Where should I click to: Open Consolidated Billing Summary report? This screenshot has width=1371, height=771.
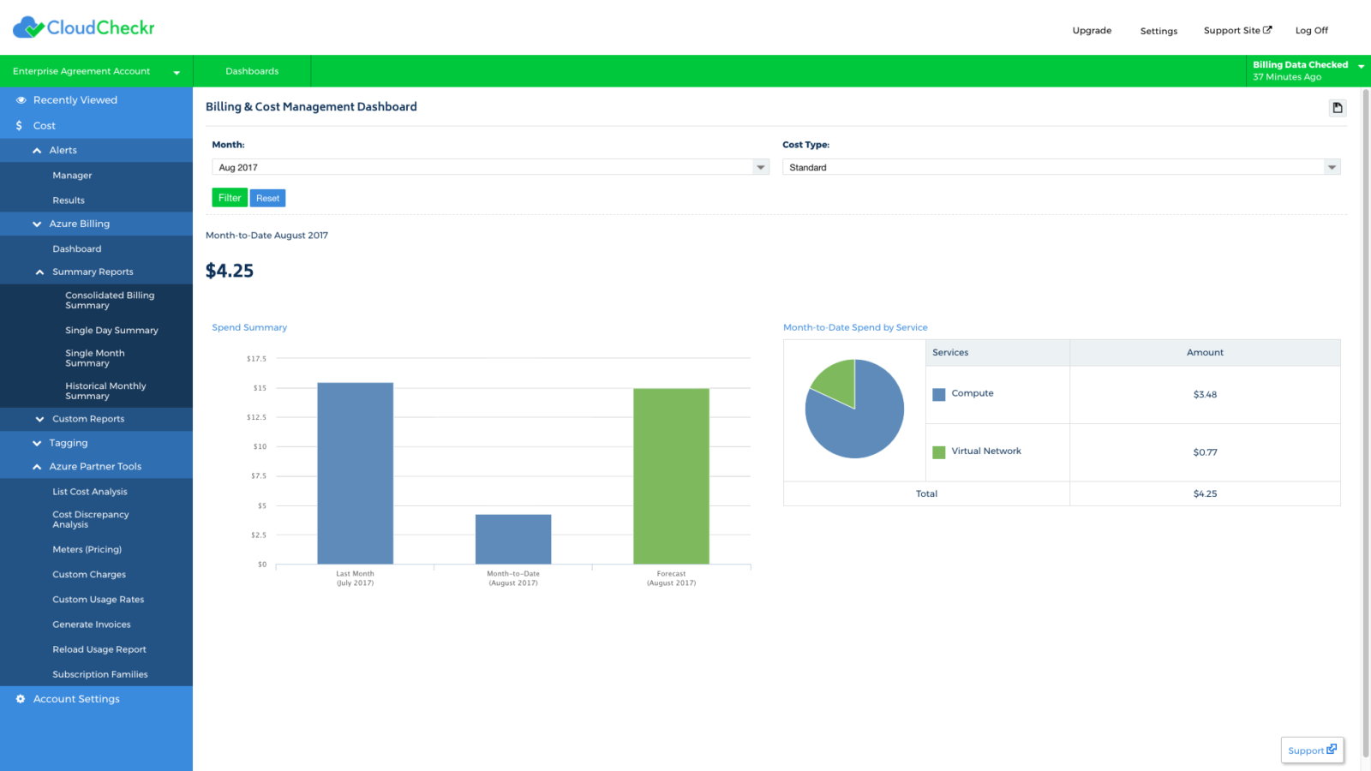110,301
